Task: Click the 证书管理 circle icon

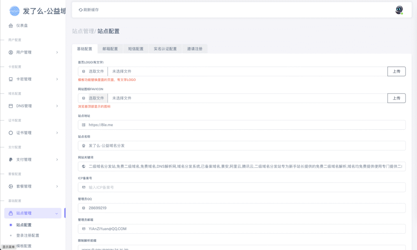Action: [11, 133]
